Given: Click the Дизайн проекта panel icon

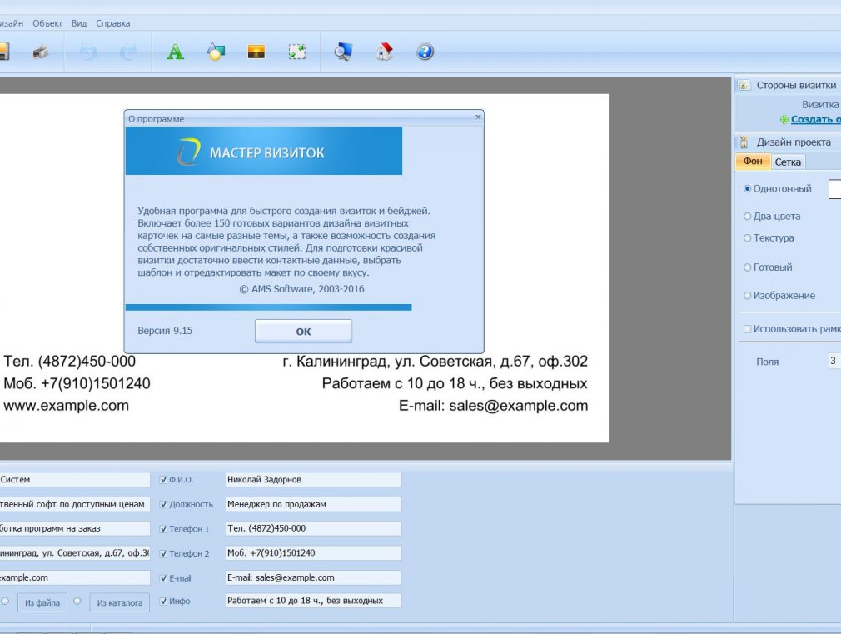Looking at the screenshot, I should pos(744,142).
